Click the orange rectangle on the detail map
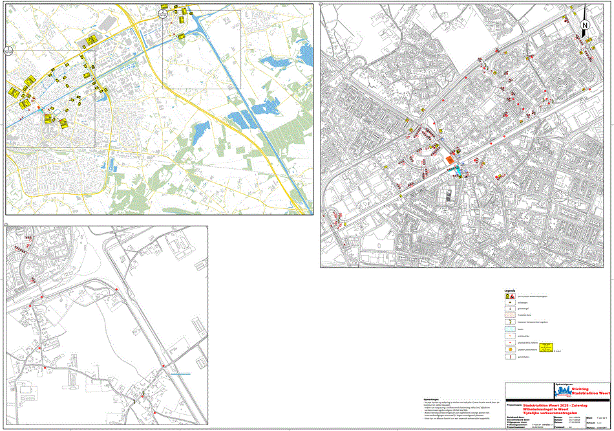 tap(449, 159)
